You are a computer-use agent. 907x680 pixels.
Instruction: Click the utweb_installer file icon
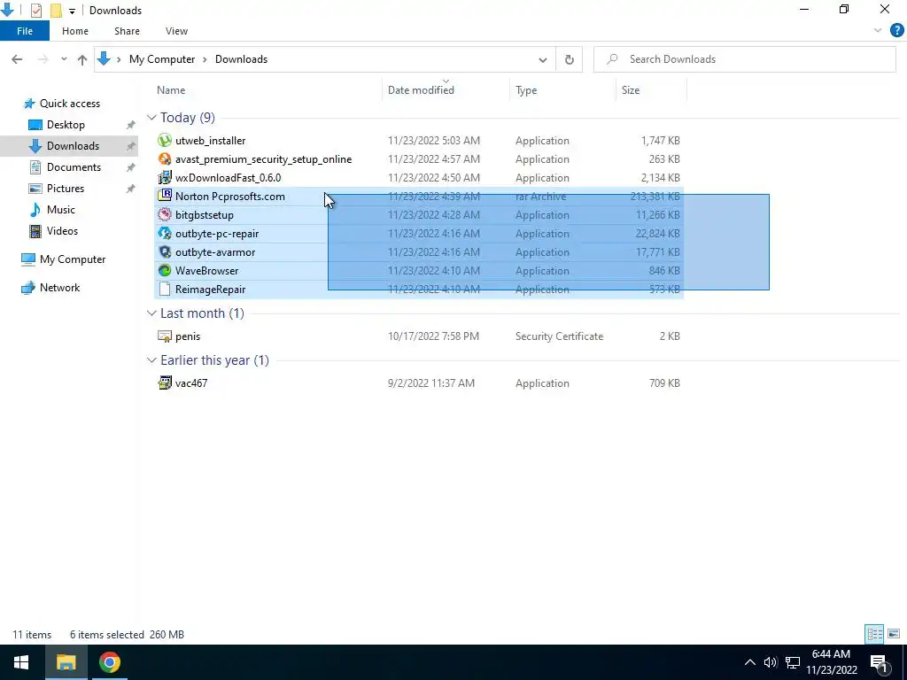(165, 141)
